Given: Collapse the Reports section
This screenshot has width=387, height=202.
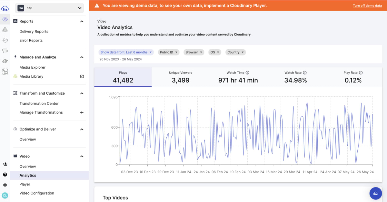Looking at the screenshot, I should pos(82,21).
